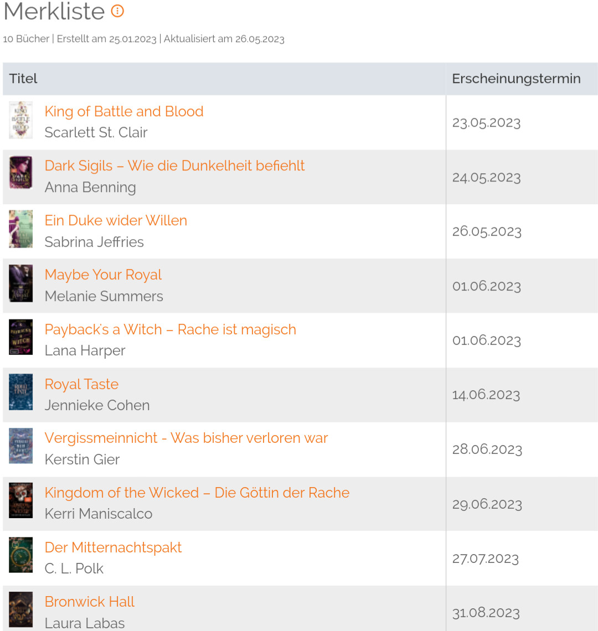Click Kingdom of the Wicked cover image
This screenshot has width=598, height=631.
click(20, 500)
